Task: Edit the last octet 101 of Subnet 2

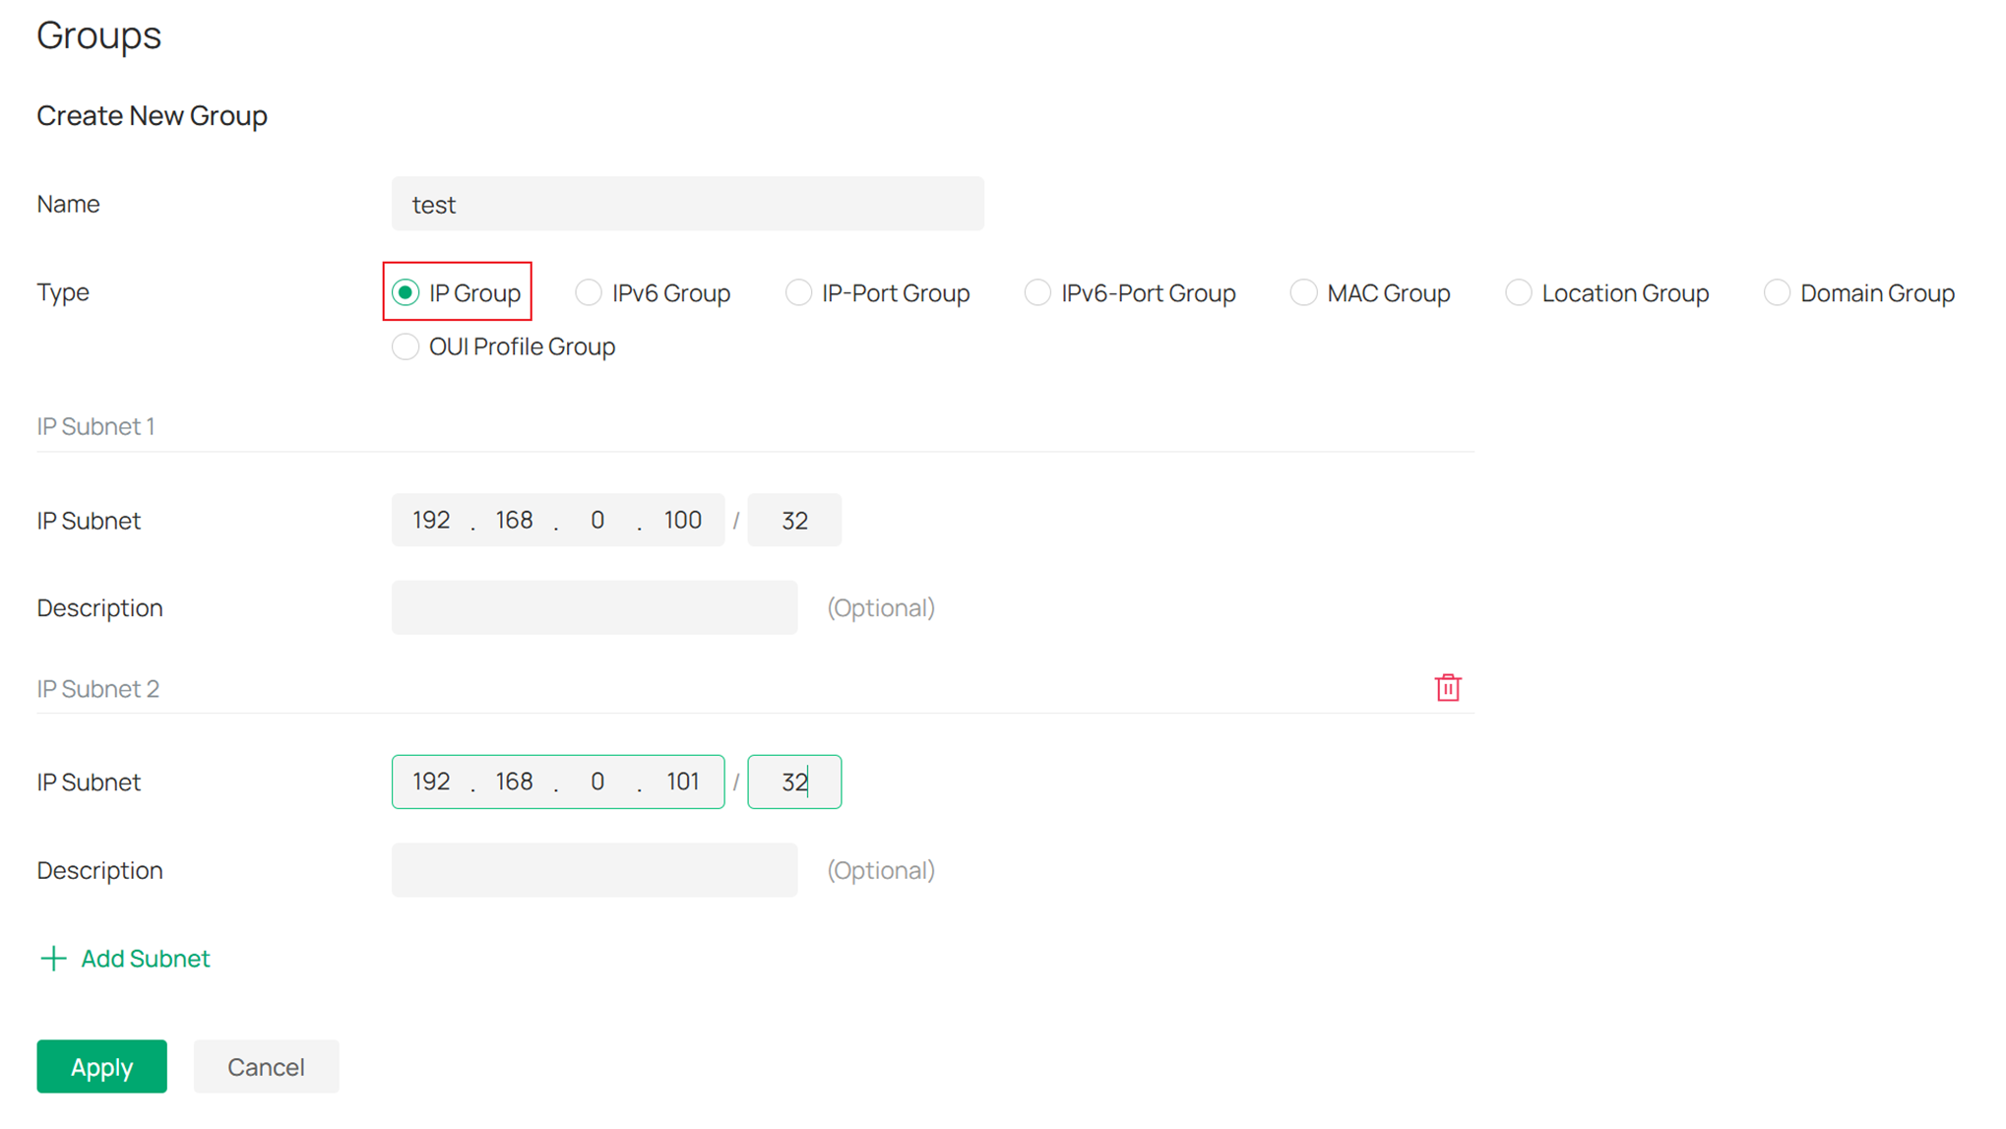Action: [x=682, y=782]
